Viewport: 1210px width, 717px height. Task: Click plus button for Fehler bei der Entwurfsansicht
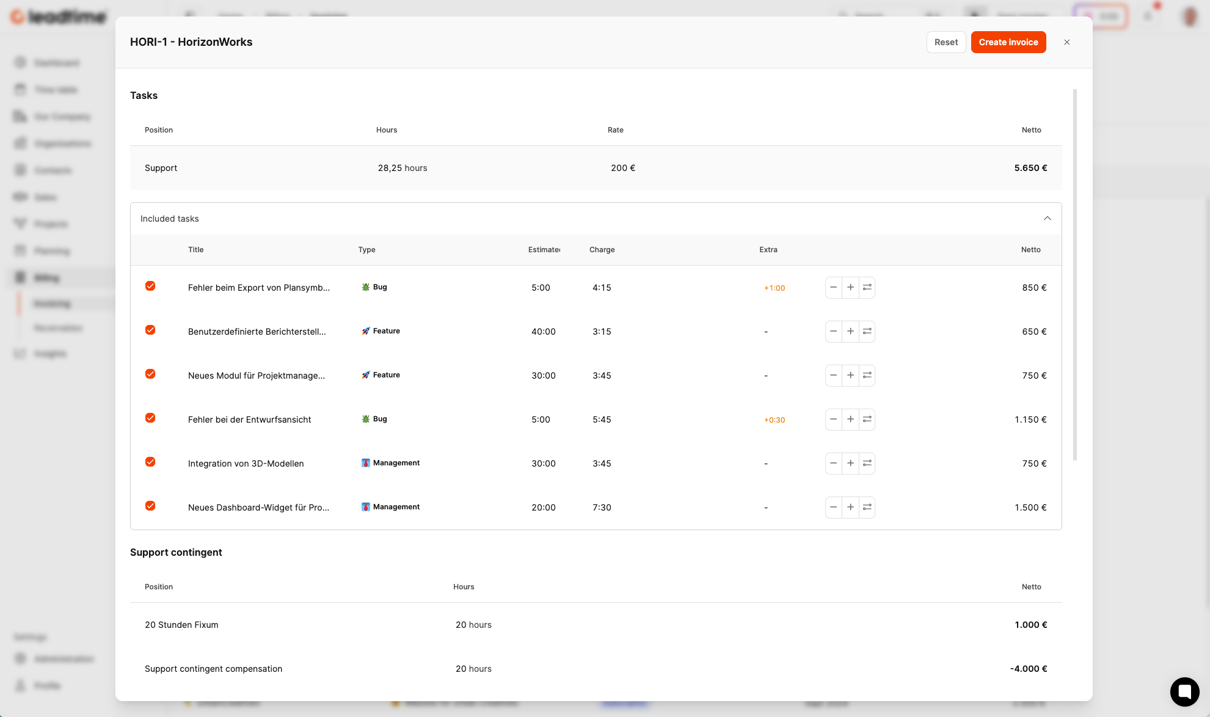(850, 420)
